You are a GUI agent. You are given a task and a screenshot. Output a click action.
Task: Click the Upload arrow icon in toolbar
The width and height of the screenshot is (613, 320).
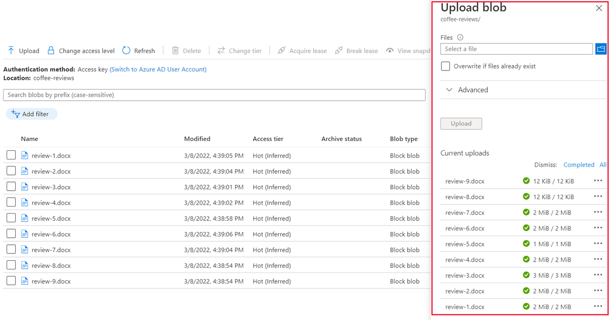click(x=11, y=51)
